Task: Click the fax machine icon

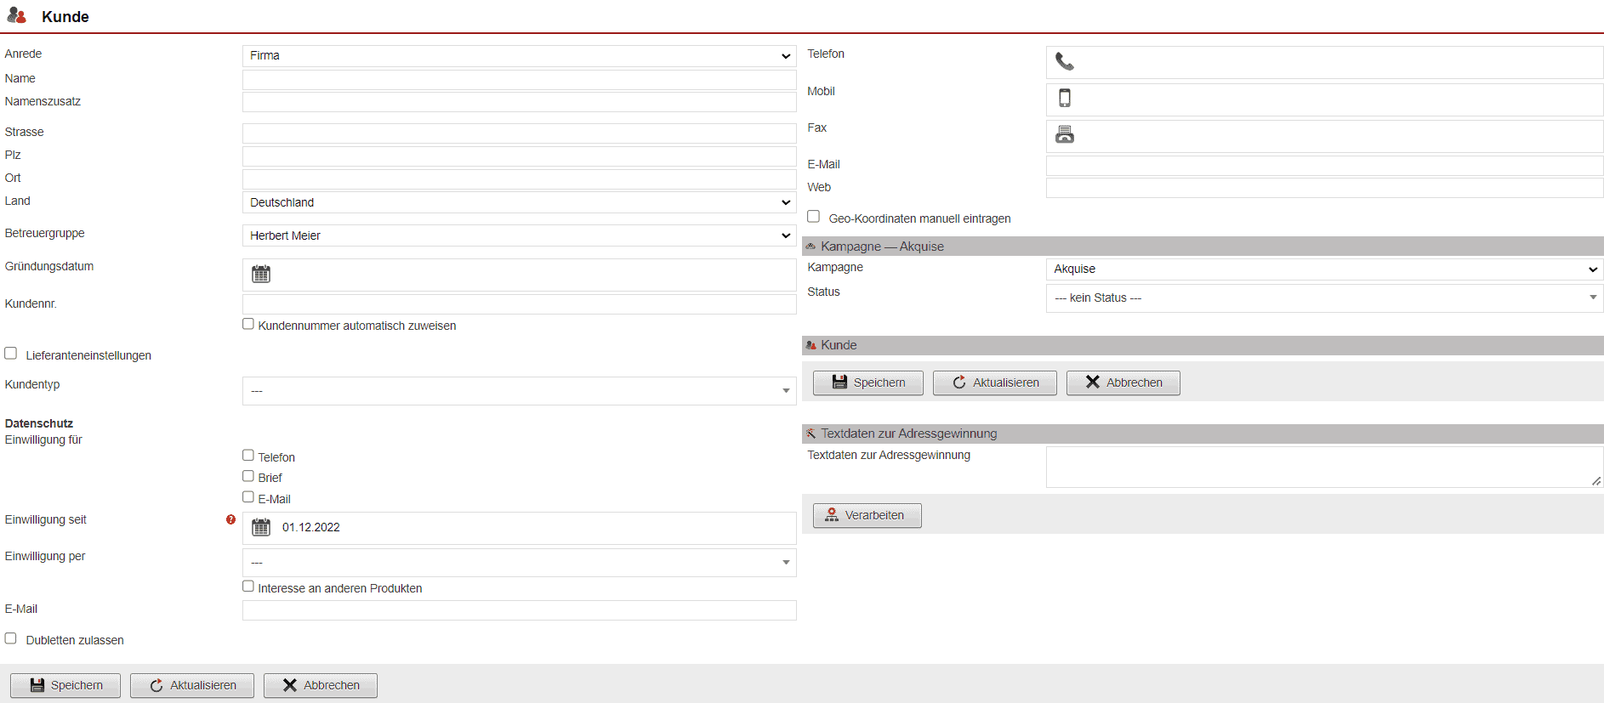Action: (1064, 135)
